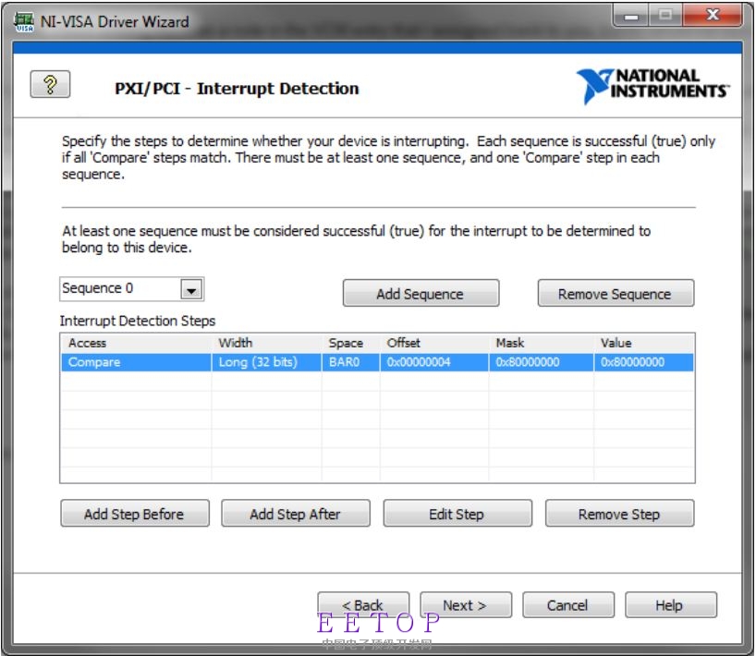The width and height of the screenshot is (756, 656).
Task: Open Help at the bottom right
Action: point(671,604)
